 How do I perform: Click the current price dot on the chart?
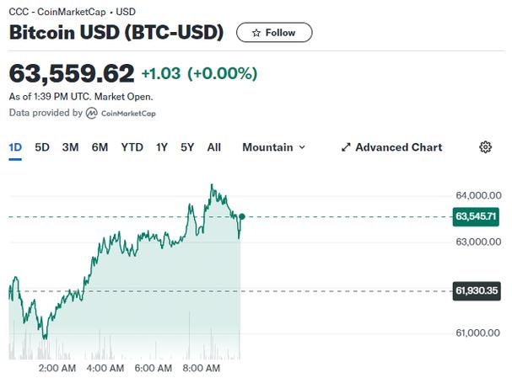pos(242,216)
